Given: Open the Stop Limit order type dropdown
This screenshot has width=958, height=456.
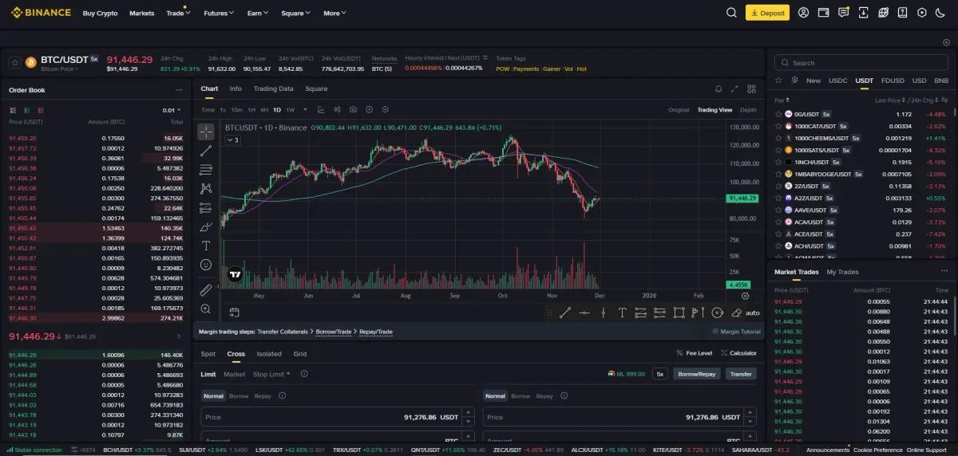Looking at the screenshot, I should 271,374.
